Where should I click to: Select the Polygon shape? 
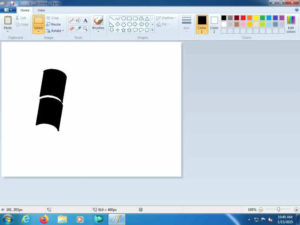141,18
